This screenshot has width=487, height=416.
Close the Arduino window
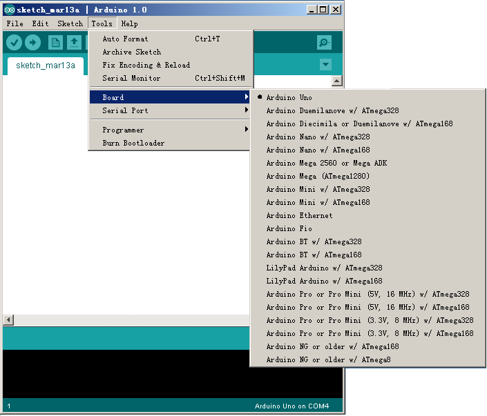tap(336, 10)
